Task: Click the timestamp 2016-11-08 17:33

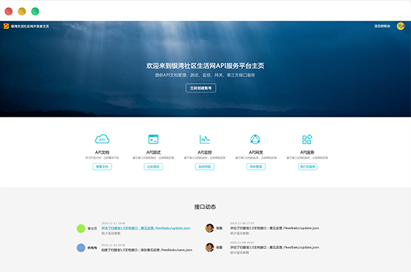Action: pos(242,223)
